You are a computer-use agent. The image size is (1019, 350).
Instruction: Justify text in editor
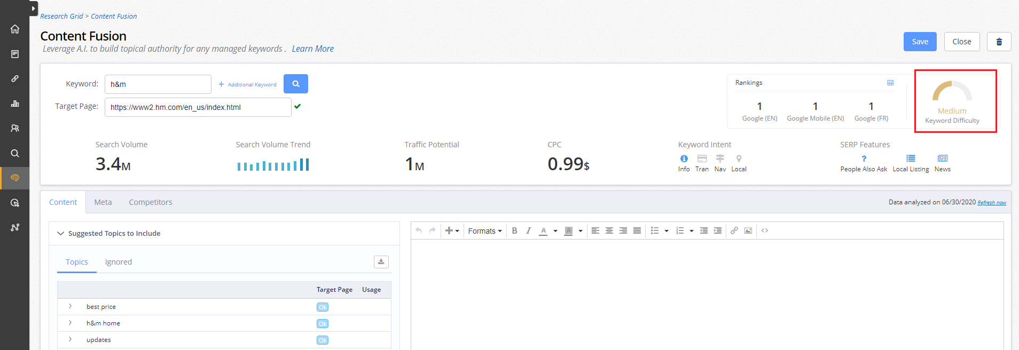tap(637, 230)
